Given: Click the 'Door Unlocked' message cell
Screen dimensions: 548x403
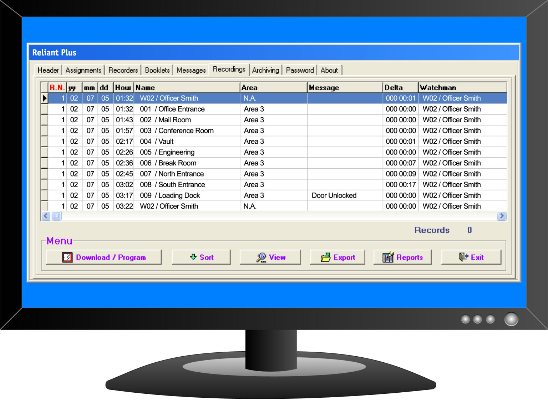Looking at the screenshot, I should pyautogui.click(x=345, y=195).
